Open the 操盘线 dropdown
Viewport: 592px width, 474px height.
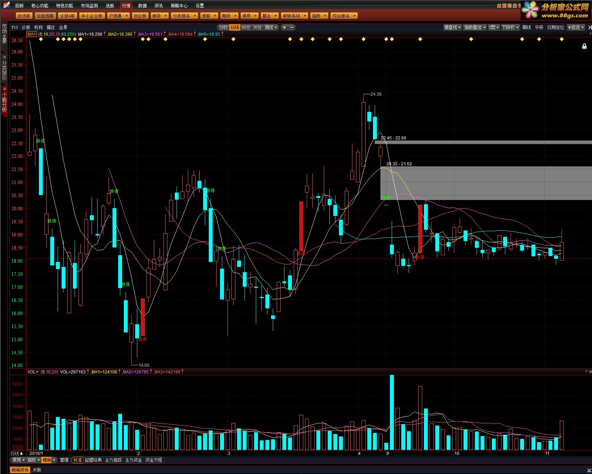pos(453,27)
